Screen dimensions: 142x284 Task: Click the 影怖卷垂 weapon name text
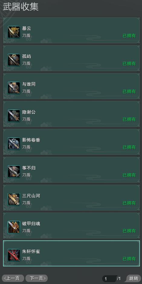click(x=31, y=140)
